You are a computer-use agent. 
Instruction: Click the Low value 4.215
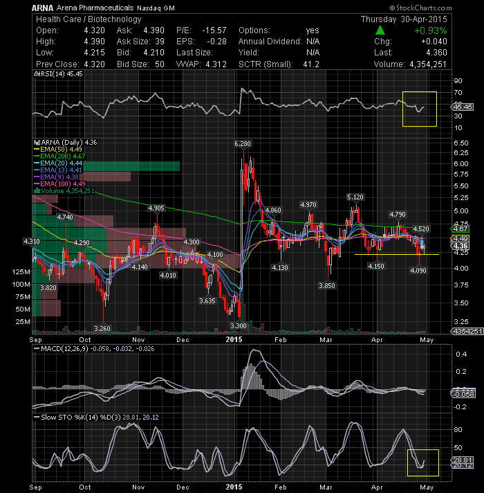pos(94,53)
